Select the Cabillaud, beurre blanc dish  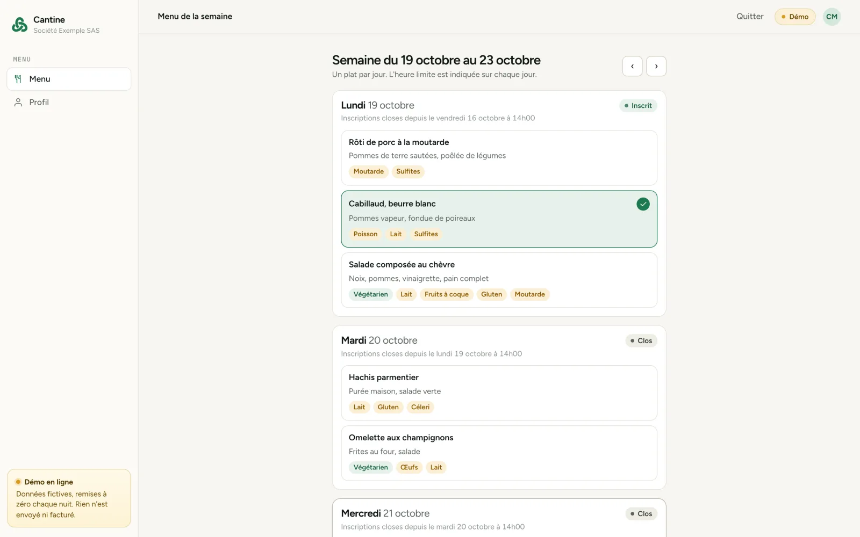499,219
